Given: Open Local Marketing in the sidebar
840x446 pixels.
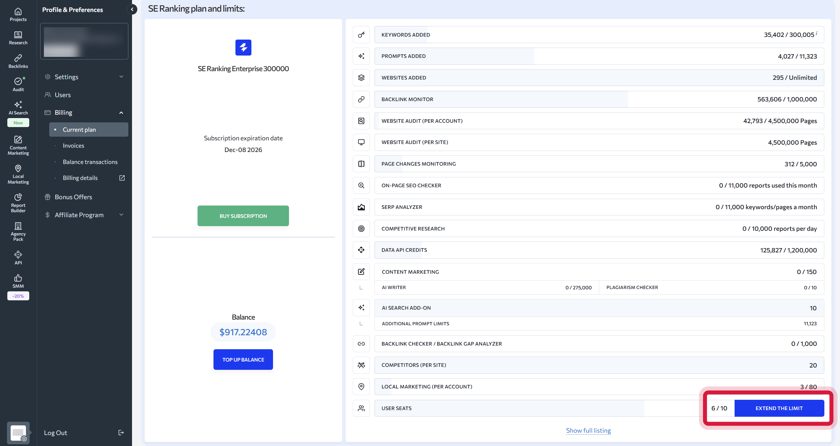Looking at the screenshot, I should click(18, 175).
